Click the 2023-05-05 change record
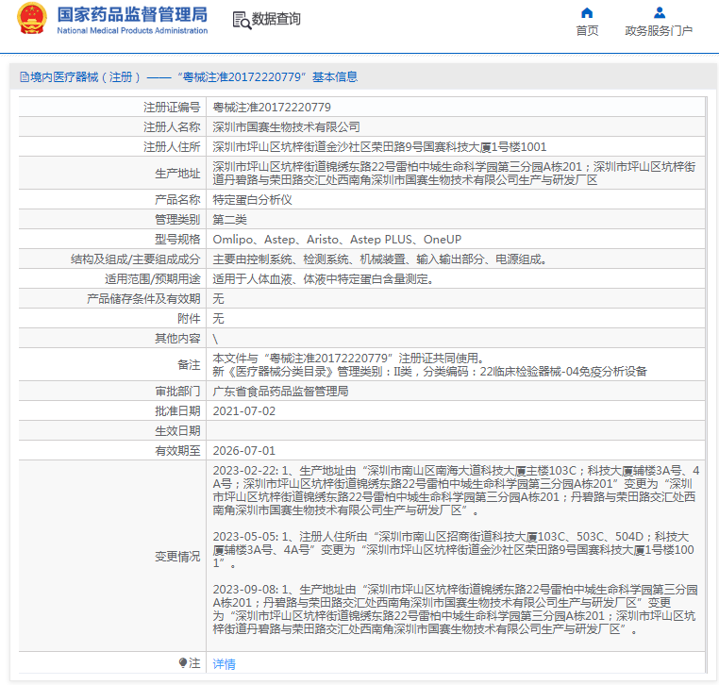The height and width of the screenshot is (685, 719). click(454, 549)
